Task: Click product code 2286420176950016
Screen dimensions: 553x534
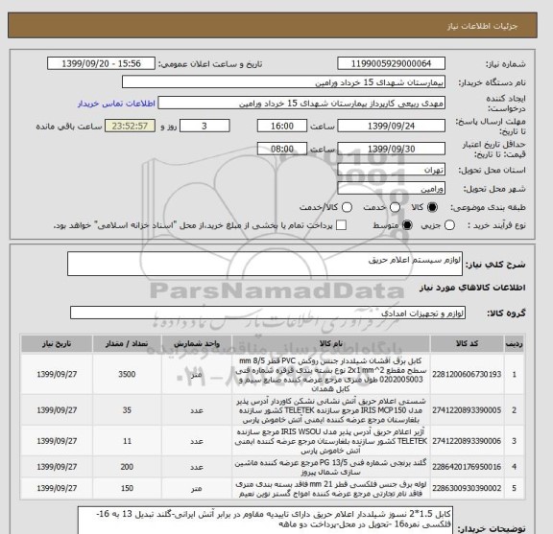Action: click(467, 467)
